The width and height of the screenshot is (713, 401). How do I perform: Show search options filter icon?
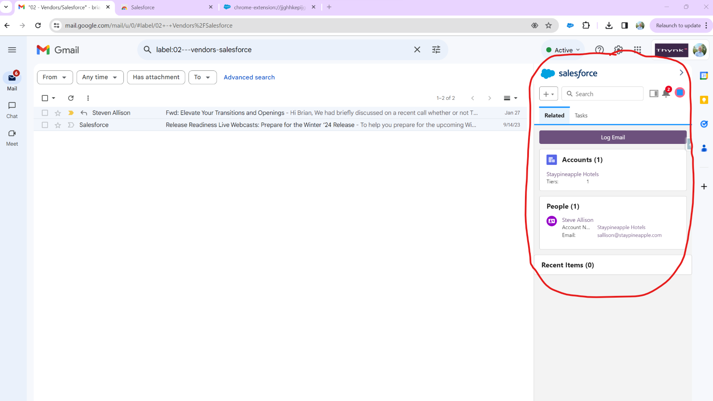436,50
